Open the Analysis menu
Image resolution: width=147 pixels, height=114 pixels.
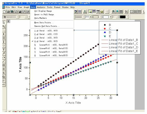pos(41,7)
